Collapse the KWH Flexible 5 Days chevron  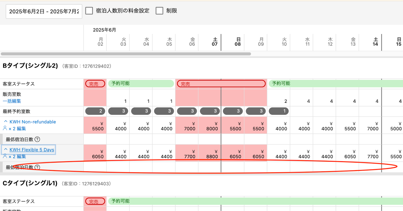coord(6,150)
